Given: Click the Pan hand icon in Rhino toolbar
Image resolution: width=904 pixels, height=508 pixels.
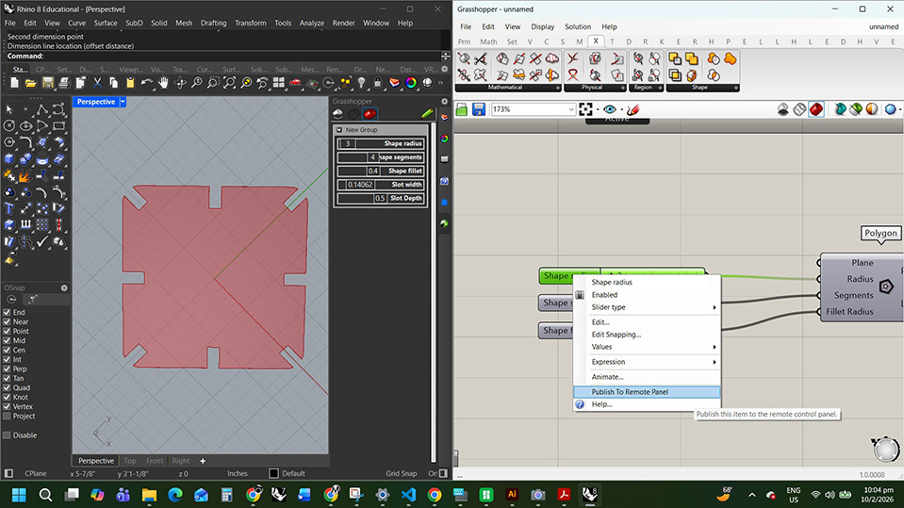Looking at the screenshot, I should 164,83.
